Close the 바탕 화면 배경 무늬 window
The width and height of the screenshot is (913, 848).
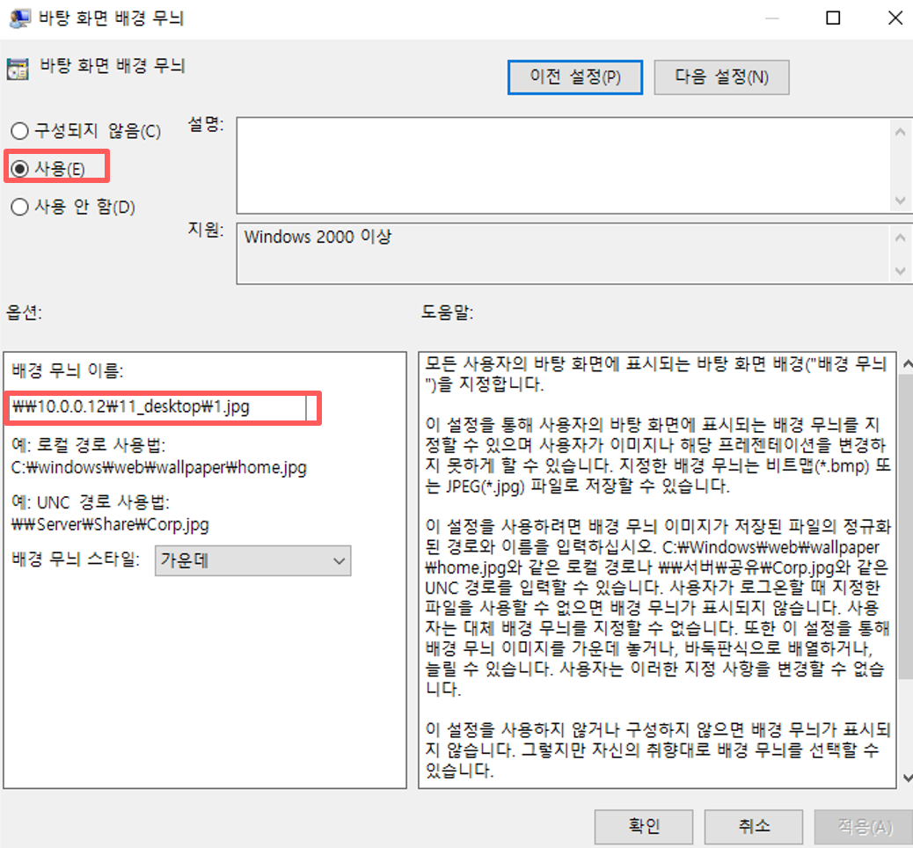point(895,18)
